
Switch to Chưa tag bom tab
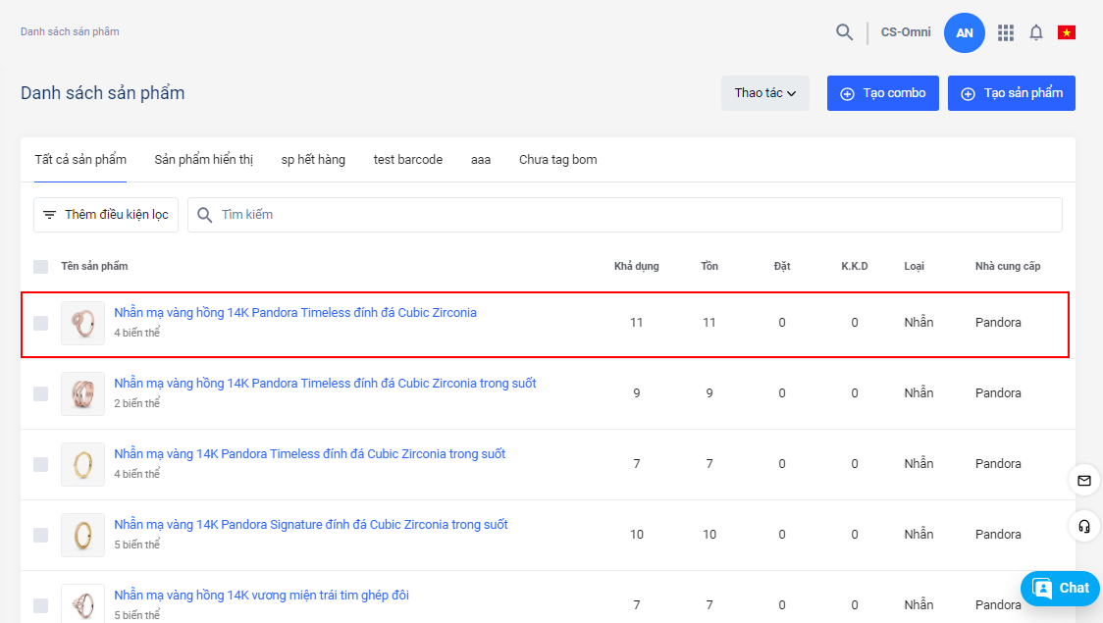point(557,160)
